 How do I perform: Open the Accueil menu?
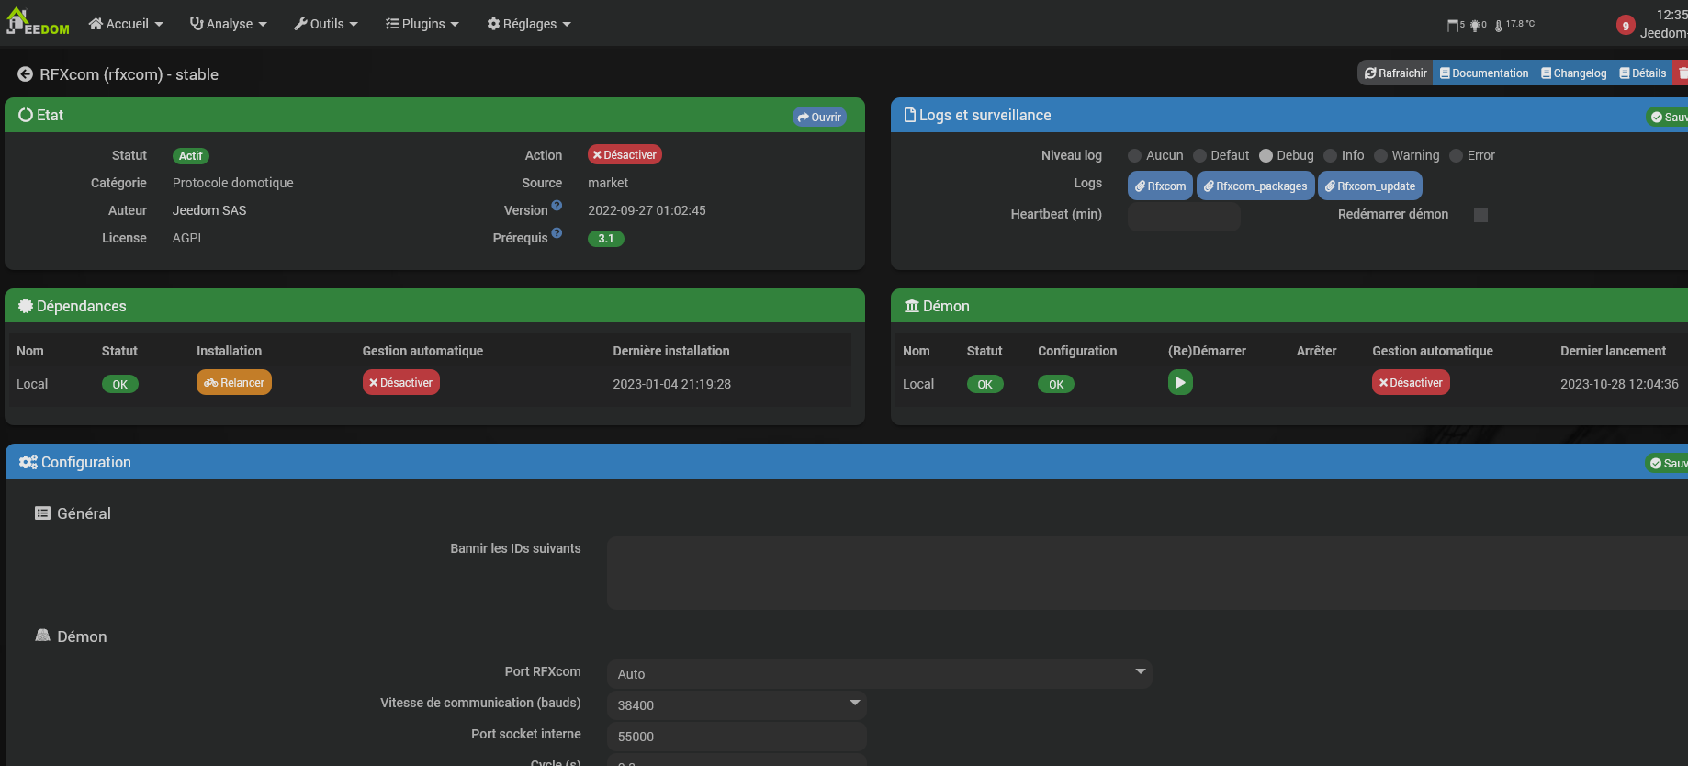126,24
